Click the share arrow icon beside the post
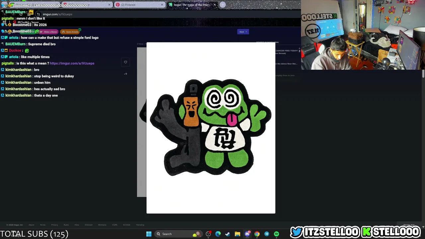Image resolution: width=425 pixels, height=239 pixels. pos(126,74)
